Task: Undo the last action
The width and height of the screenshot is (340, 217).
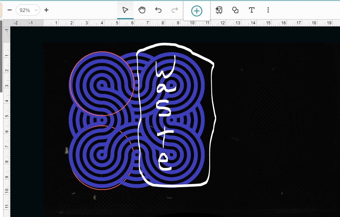Action: click(x=158, y=10)
